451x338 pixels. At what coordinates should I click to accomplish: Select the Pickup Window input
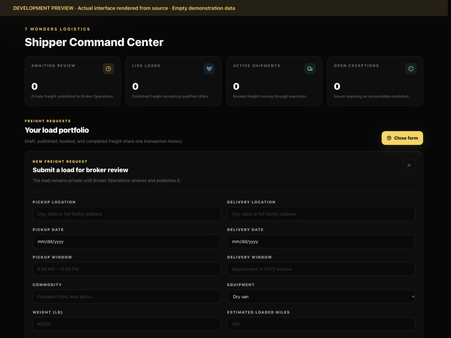(x=126, y=269)
